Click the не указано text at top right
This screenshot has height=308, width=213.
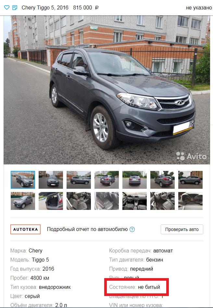199,8
